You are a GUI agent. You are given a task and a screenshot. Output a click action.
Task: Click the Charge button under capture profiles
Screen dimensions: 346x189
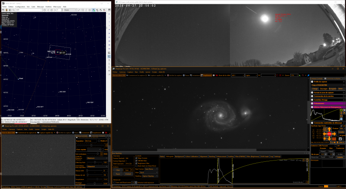point(315,89)
